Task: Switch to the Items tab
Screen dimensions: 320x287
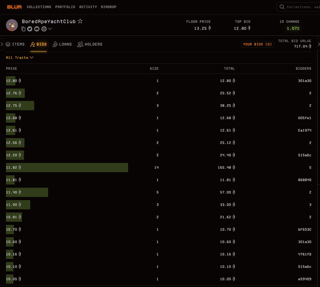Action: click(15, 44)
